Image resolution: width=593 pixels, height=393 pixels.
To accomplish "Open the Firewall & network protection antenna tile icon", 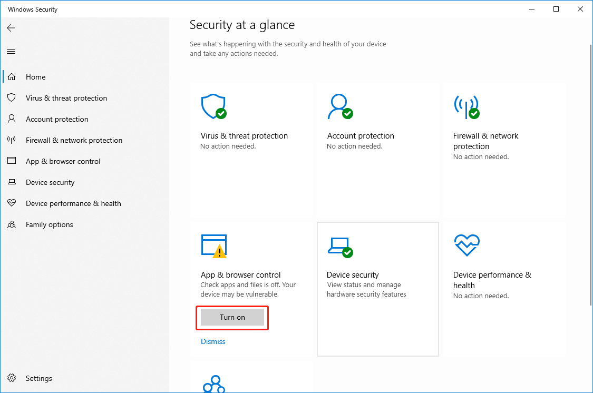I will point(466,106).
